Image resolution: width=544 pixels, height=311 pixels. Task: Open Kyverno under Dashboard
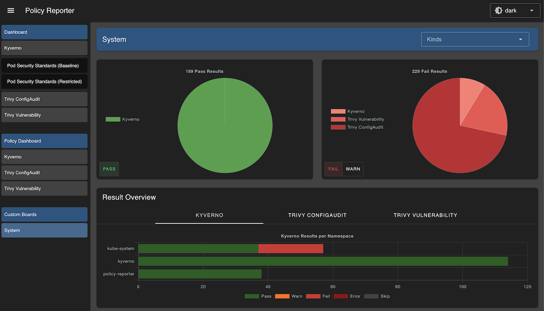44,48
